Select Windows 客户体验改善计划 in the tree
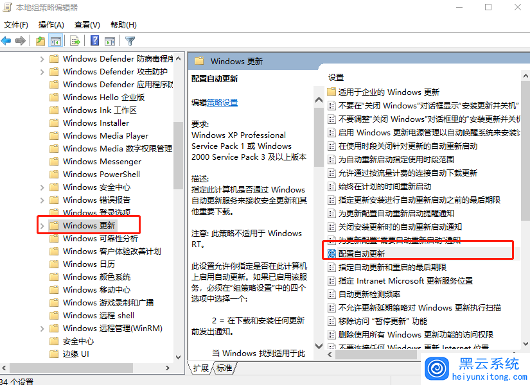Viewport: 530px width, 385px height. pyautogui.click(x=112, y=252)
